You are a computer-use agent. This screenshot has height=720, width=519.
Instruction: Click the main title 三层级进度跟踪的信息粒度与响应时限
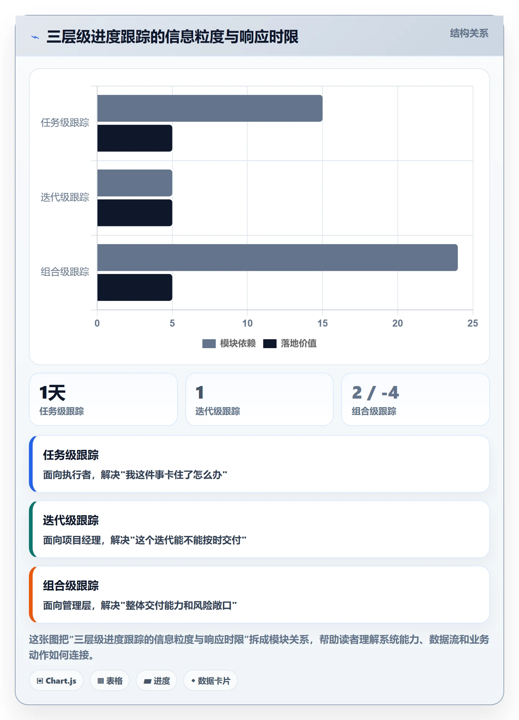(172, 37)
